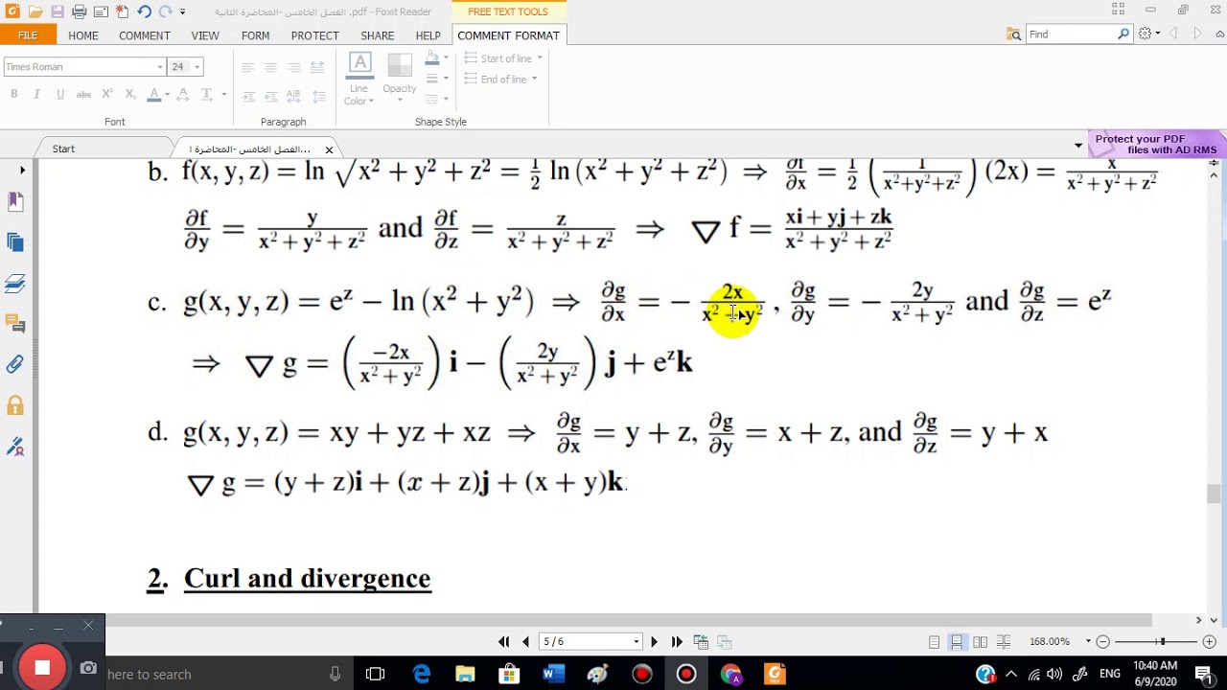
Task: Switch to the SHARE ribbon tab
Action: click(x=378, y=35)
